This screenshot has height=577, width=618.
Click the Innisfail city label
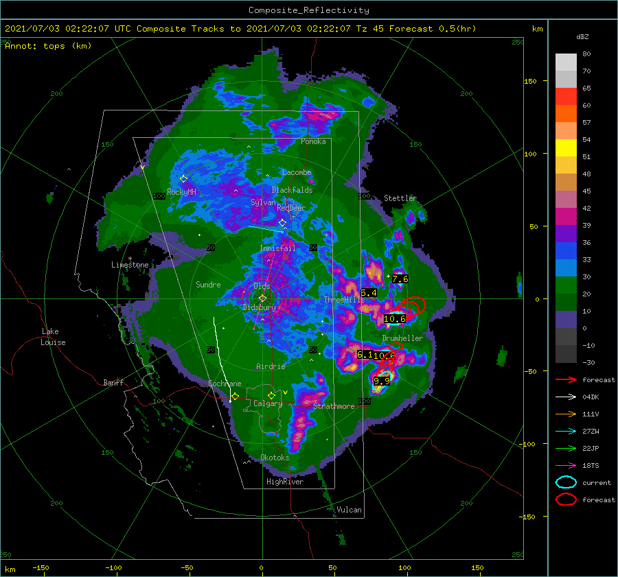point(277,248)
